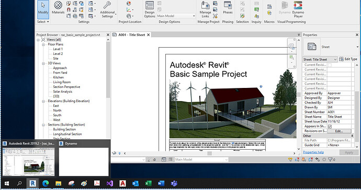
Task: Click the Edit button for Revisions on Sheet
Action: [x=339, y=131]
